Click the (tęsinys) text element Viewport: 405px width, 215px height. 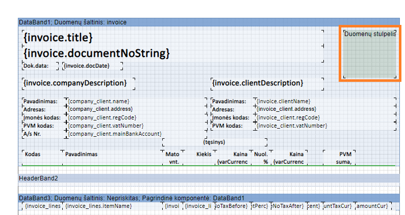click(x=214, y=142)
